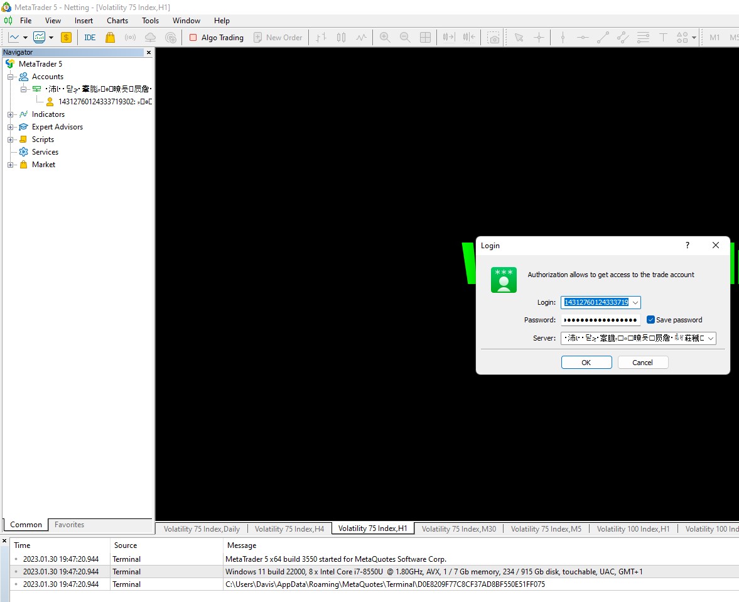Screen dimensions: 739x602
Task: Expand the Expert Advisors node
Action: (x=10, y=127)
